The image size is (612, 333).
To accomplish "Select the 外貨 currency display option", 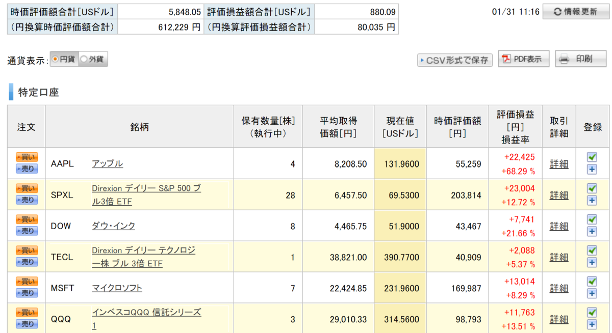I will click(93, 59).
